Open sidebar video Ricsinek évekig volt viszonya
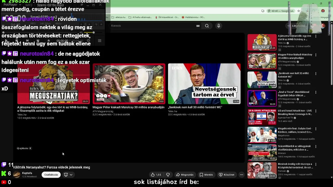The width and height of the screenshot is (333, 187). pos(295,166)
